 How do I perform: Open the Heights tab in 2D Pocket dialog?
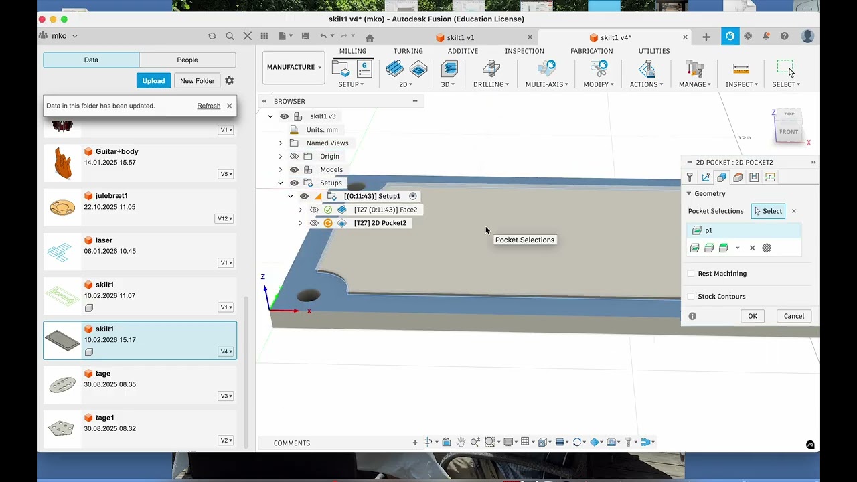tap(738, 177)
